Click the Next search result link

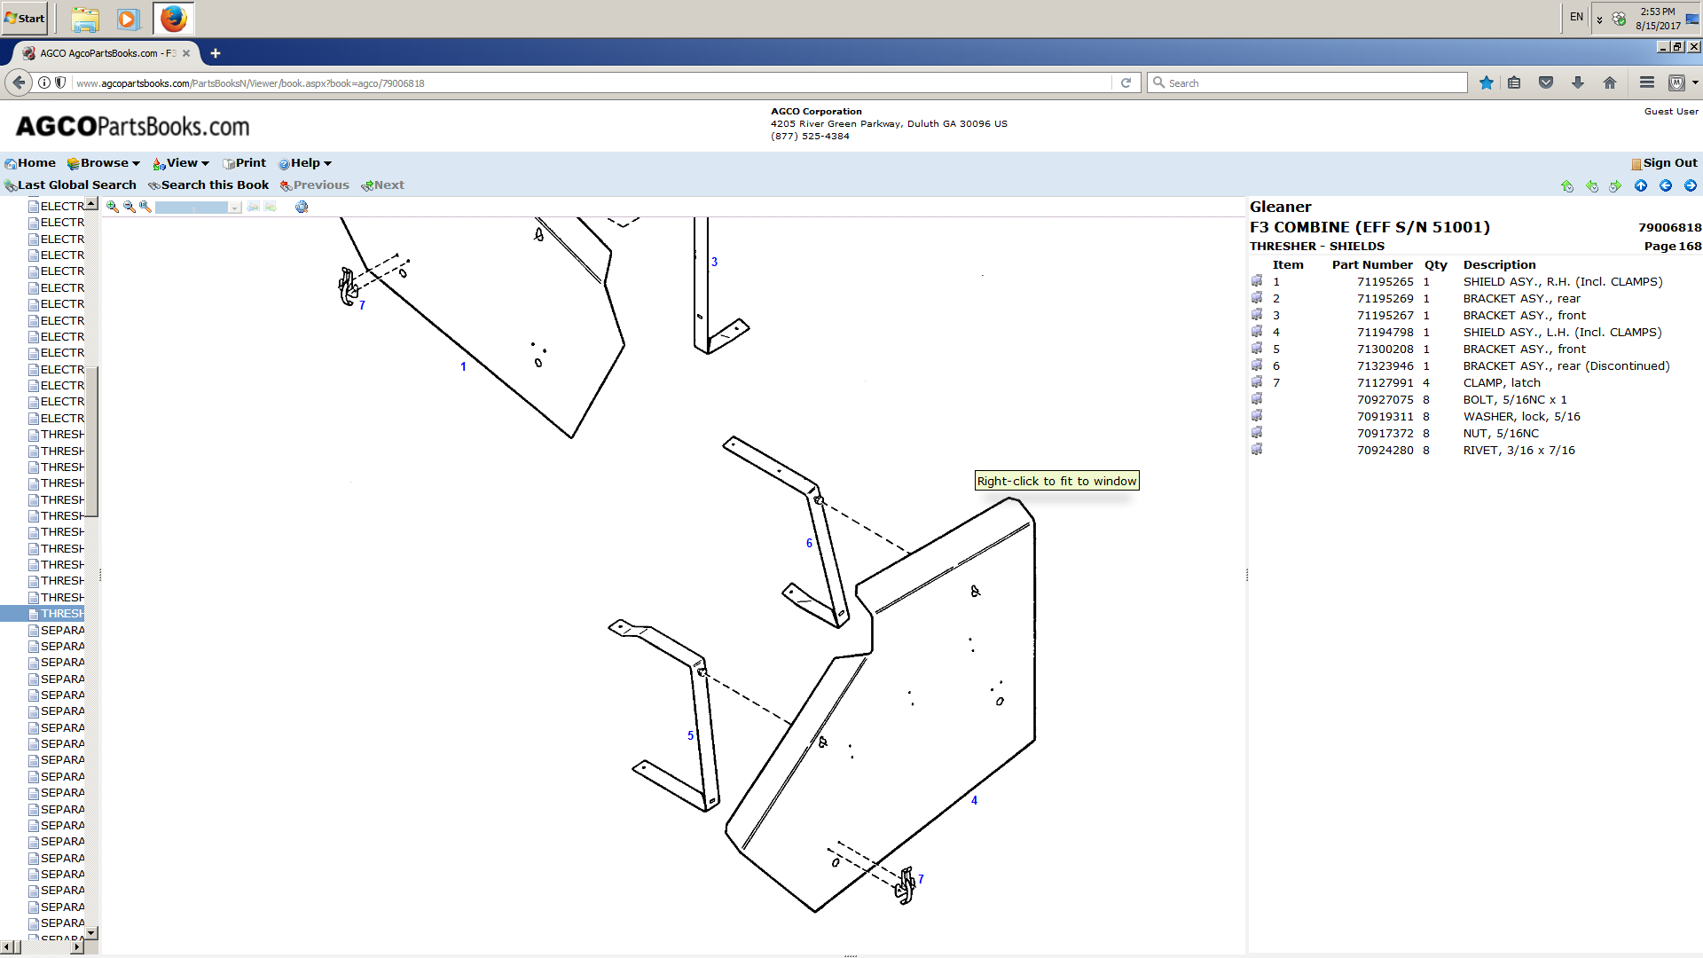383,185
